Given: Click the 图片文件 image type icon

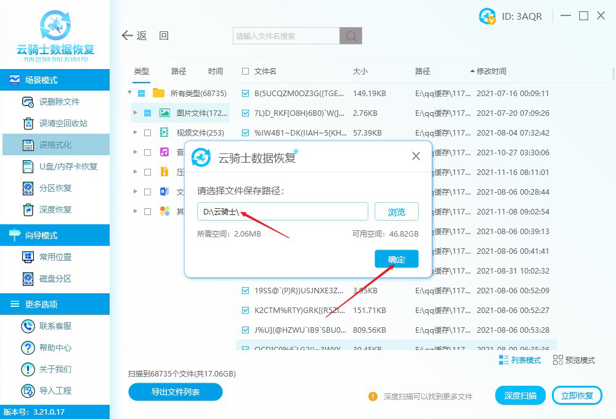Looking at the screenshot, I should point(164,113).
